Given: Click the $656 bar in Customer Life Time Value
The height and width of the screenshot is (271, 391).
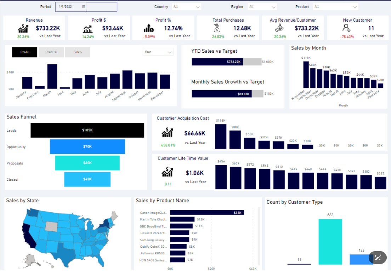Looking at the screenshot, I should pyautogui.click(x=221, y=177).
